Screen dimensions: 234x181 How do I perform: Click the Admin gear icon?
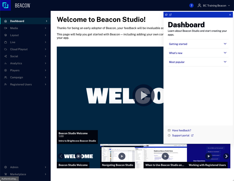pyautogui.click(x=5, y=167)
